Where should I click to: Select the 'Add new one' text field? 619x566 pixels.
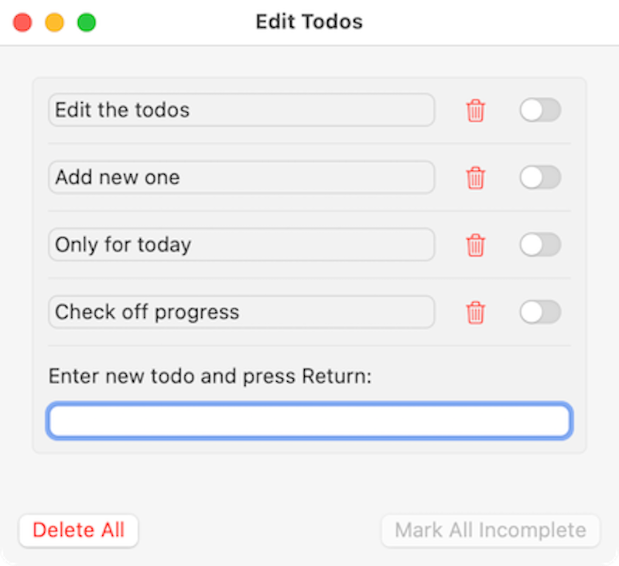click(x=241, y=178)
